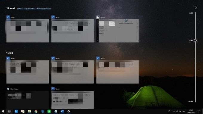The height and width of the screenshot is (114, 203).
Task: Switch to Word from the taskbar
Action: point(62,111)
